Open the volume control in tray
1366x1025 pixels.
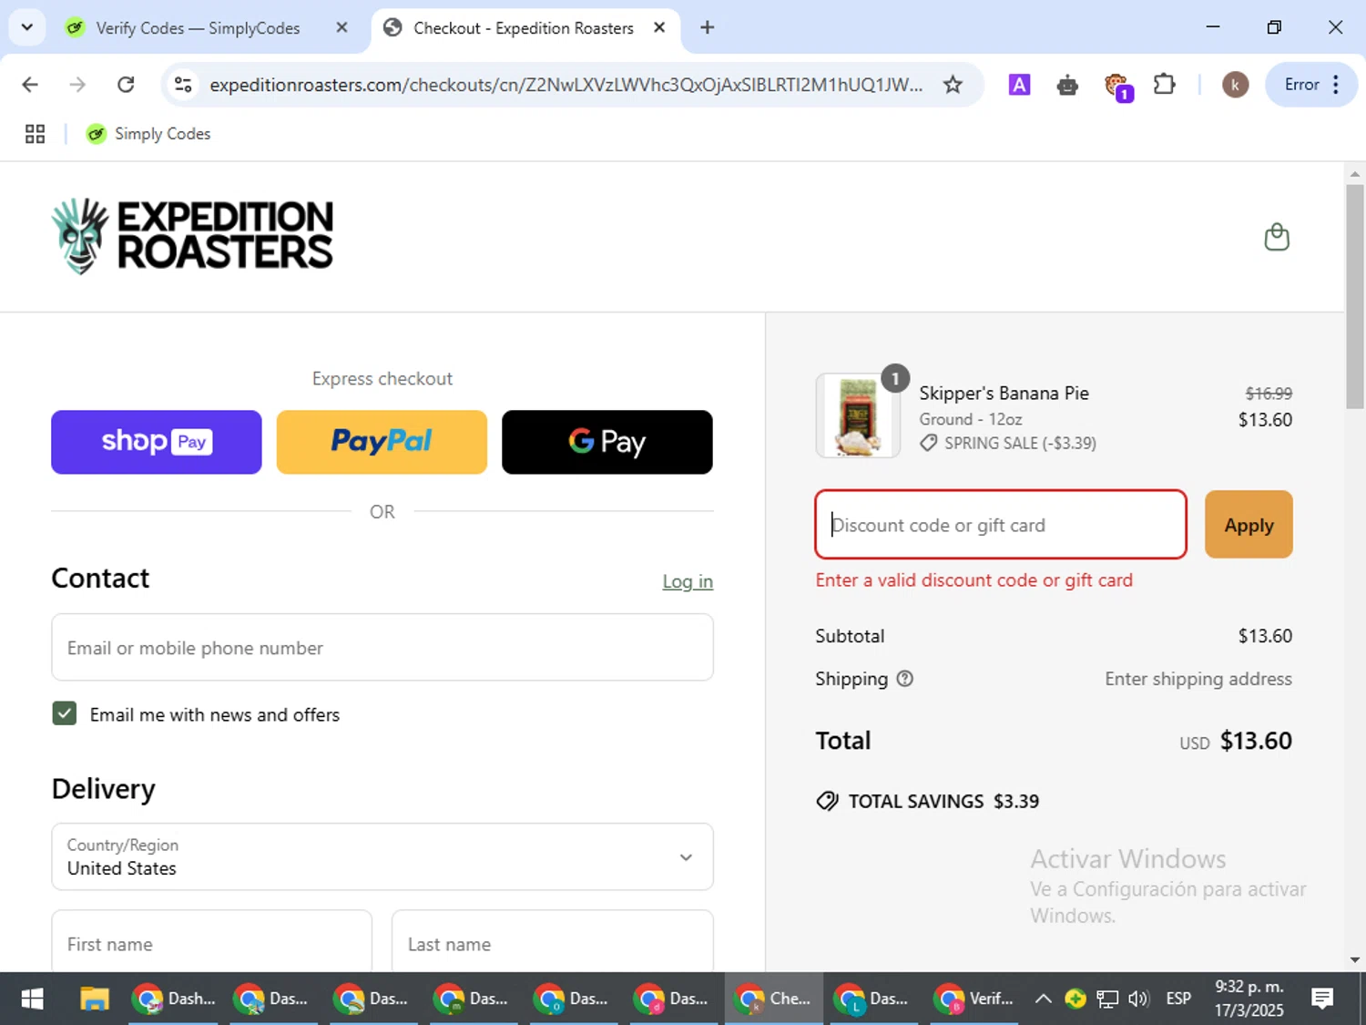1138,999
